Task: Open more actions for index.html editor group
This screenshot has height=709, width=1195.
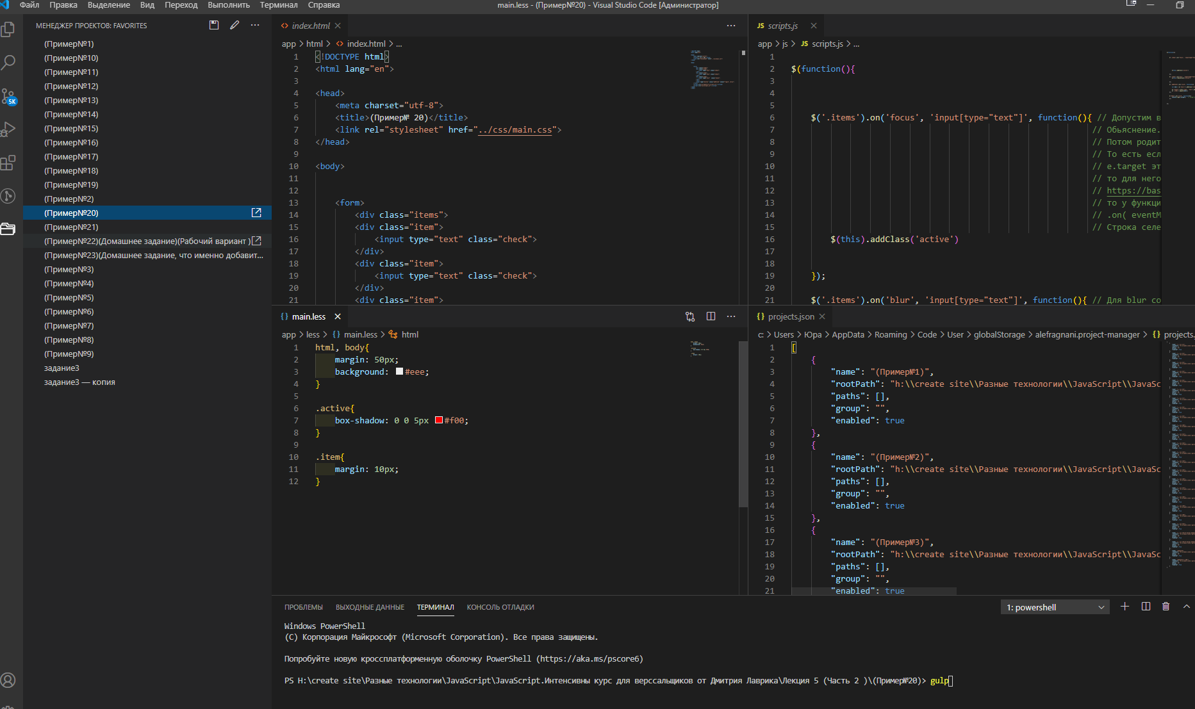Action: click(731, 26)
